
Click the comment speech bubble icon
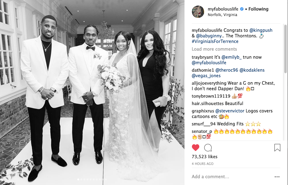pos(208,148)
